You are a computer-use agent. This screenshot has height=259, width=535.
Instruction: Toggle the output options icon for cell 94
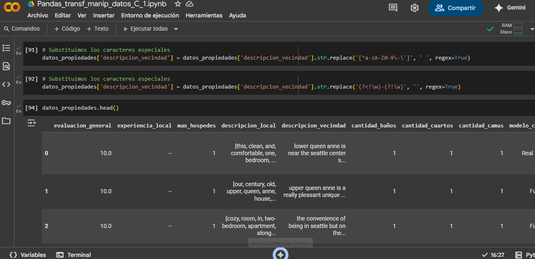pyautogui.click(x=32, y=123)
